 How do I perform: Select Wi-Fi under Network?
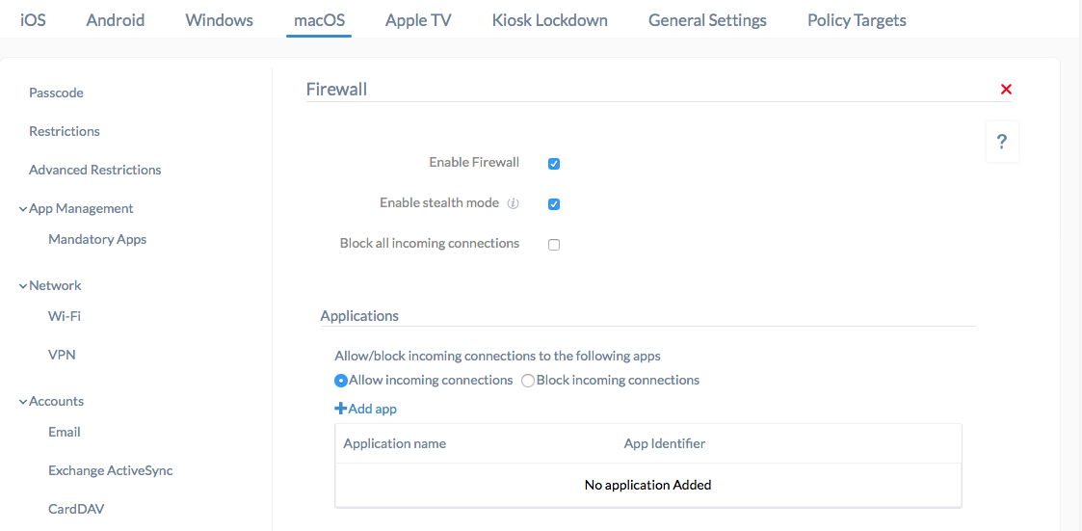point(60,316)
